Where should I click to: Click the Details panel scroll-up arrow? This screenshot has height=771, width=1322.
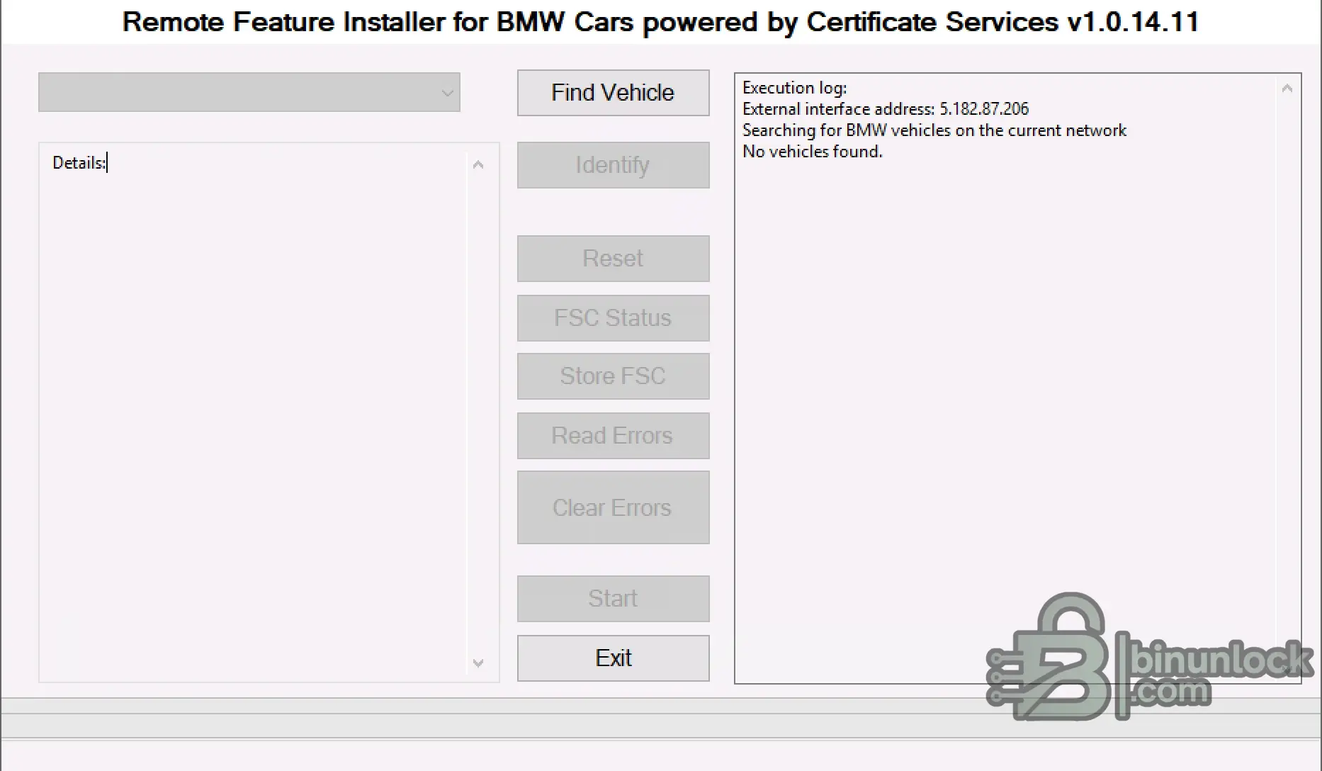478,165
